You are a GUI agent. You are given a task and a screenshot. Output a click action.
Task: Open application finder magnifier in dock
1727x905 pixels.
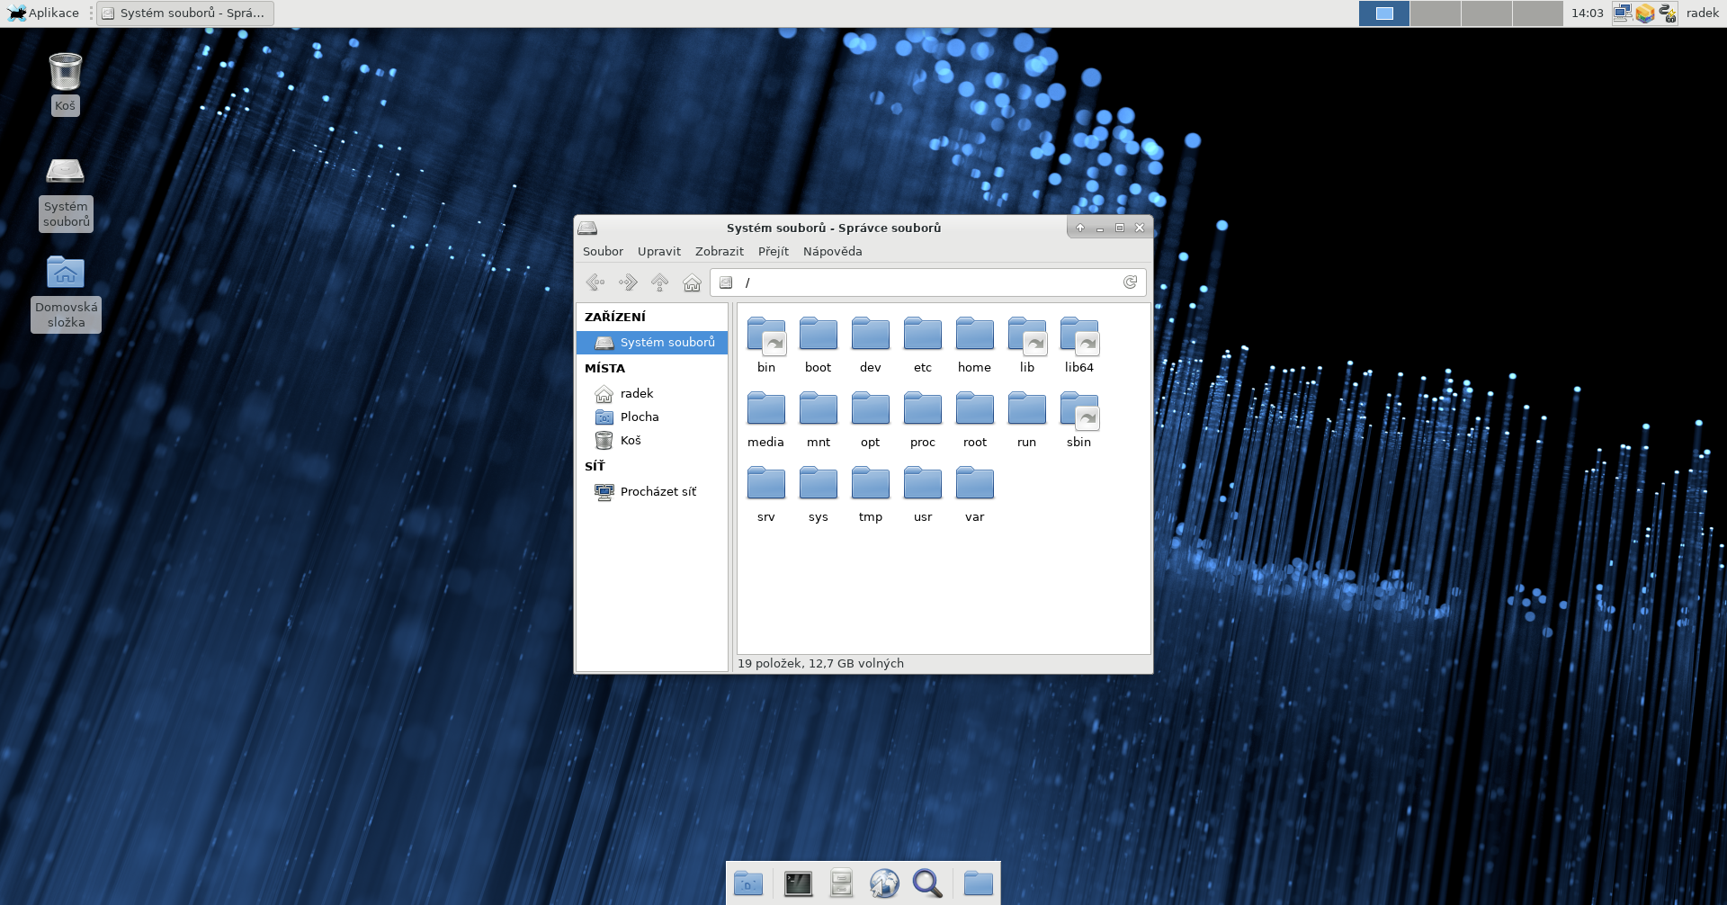tap(927, 883)
